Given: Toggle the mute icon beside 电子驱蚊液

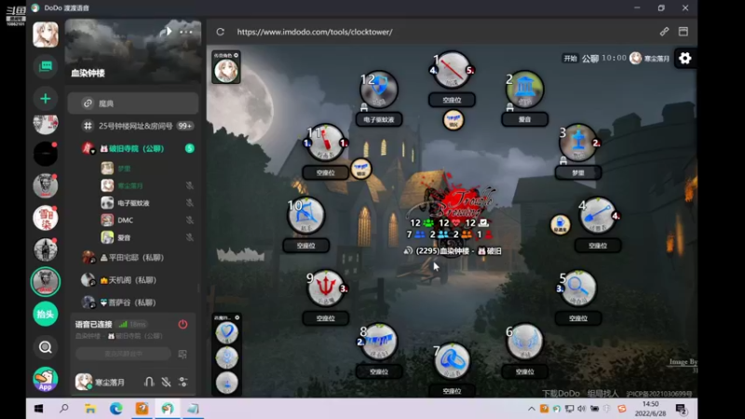Looking at the screenshot, I should tap(190, 203).
